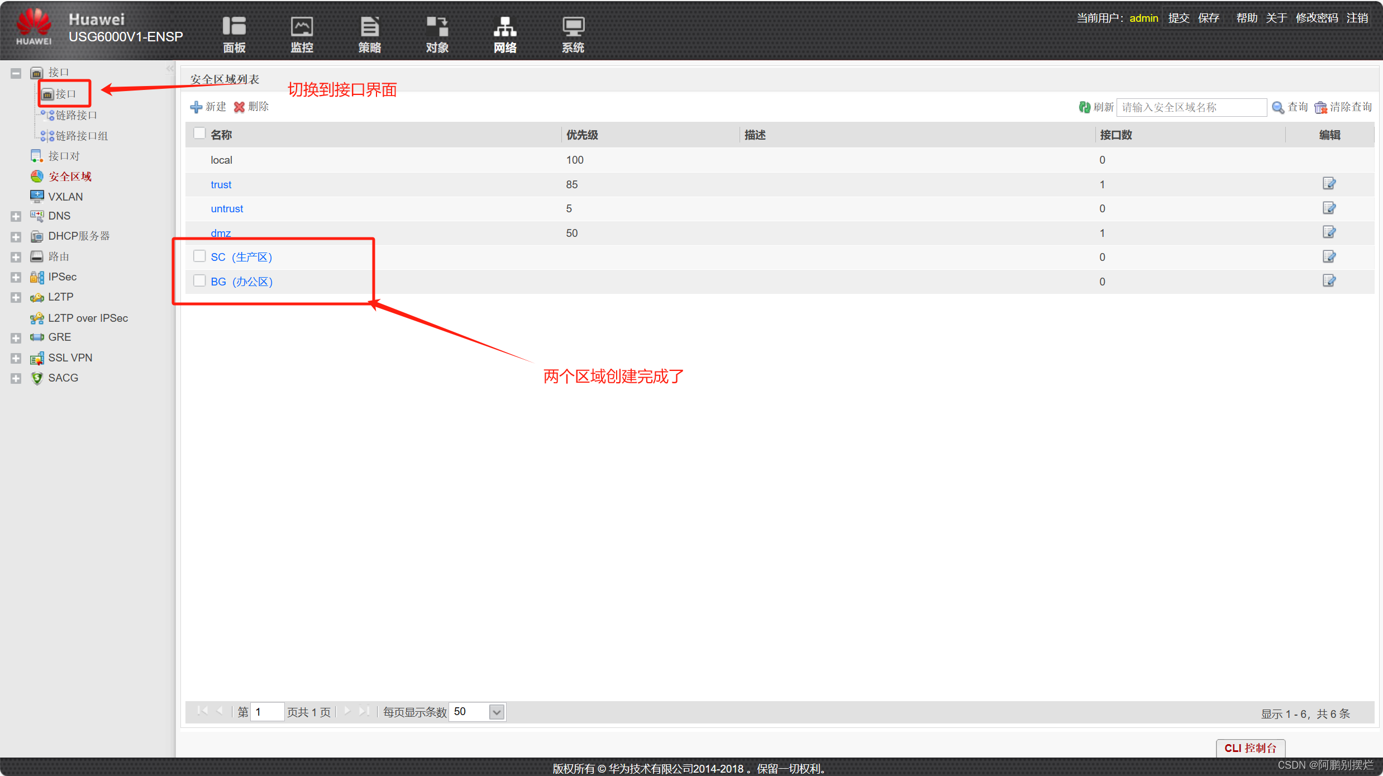Click the edit icon for BG zone
The image size is (1383, 776).
[x=1329, y=281]
